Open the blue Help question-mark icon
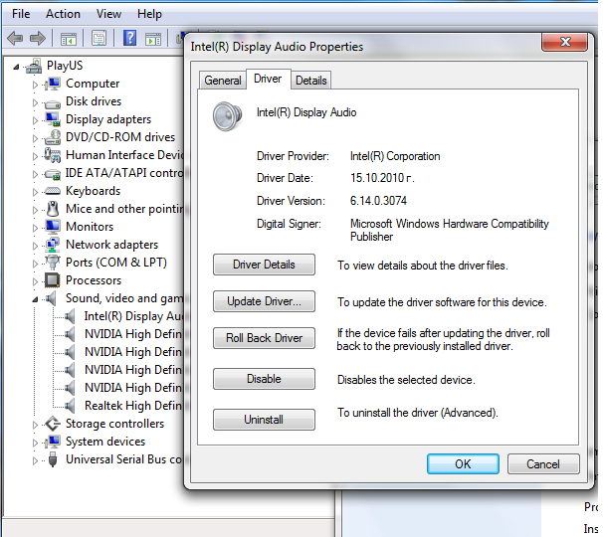The width and height of the screenshot is (603, 537). click(x=130, y=38)
